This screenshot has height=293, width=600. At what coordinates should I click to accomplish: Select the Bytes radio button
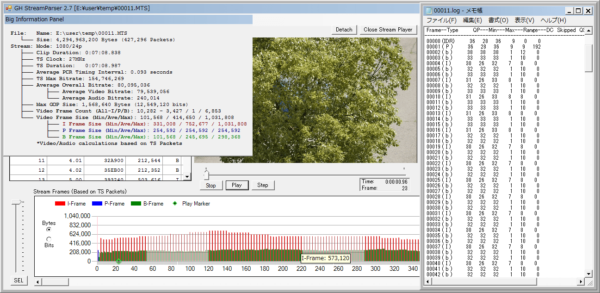(49, 230)
